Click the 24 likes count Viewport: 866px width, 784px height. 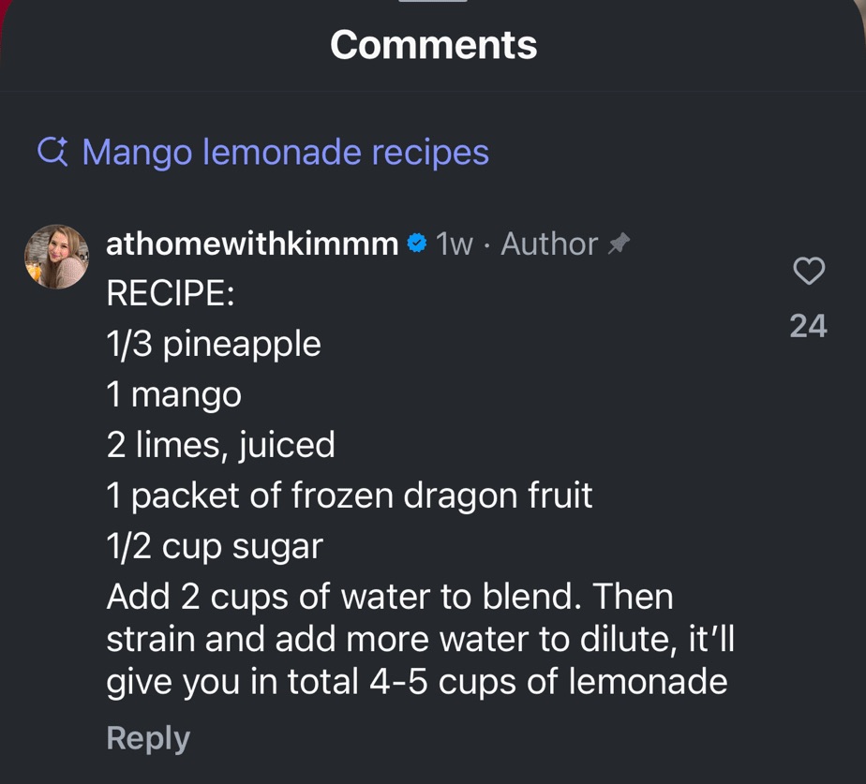(x=808, y=325)
